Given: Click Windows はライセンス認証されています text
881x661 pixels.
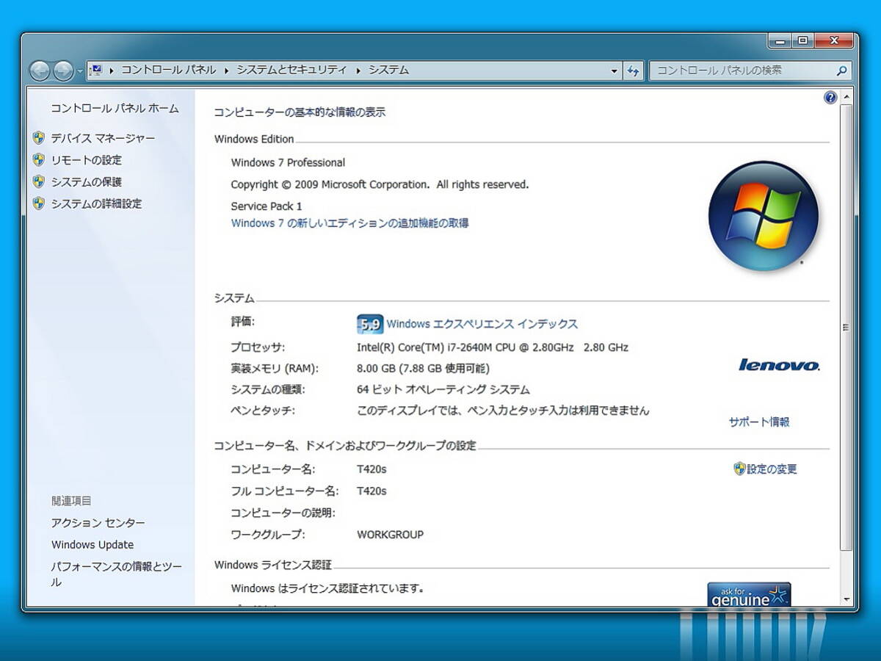Looking at the screenshot, I should click(327, 588).
